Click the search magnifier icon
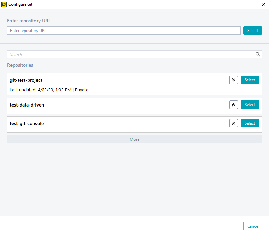Image resolution: width=269 pixels, height=236 pixels. [x=258, y=54]
